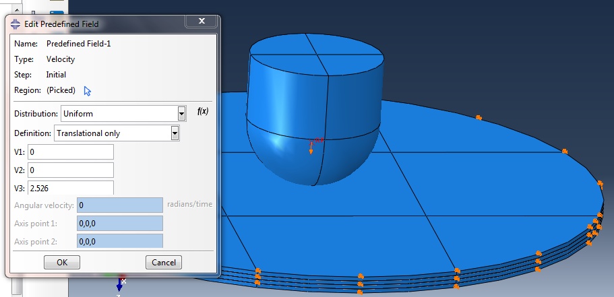This screenshot has width=614, height=297.
Task: Click the 'radians/time' units label
Action: [190, 204]
